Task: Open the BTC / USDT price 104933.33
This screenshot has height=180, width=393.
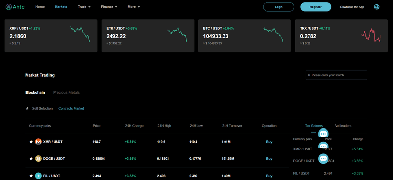Action: tap(216, 36)
